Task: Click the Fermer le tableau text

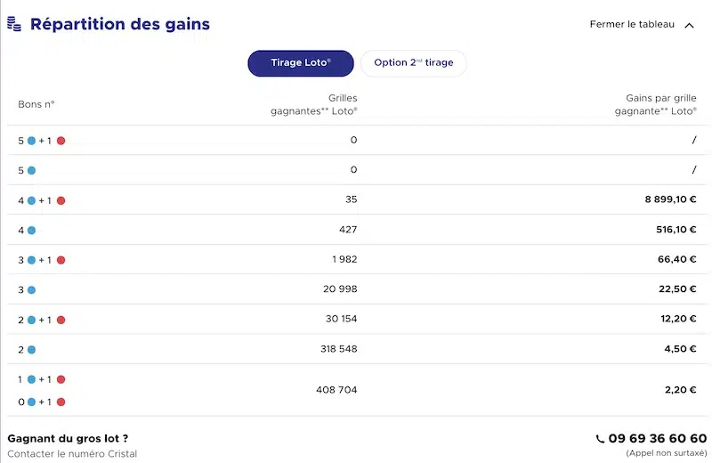Action: point(632,25)
